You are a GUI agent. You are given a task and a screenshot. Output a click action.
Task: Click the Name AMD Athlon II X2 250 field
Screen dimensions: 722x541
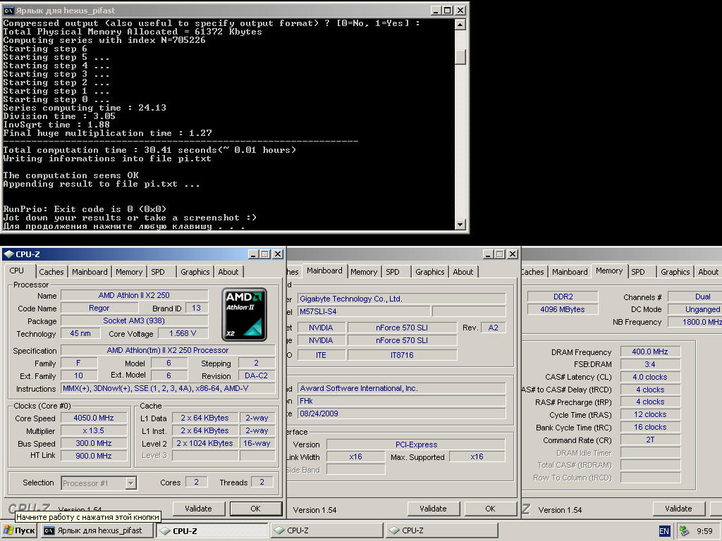tap(134, 295)
